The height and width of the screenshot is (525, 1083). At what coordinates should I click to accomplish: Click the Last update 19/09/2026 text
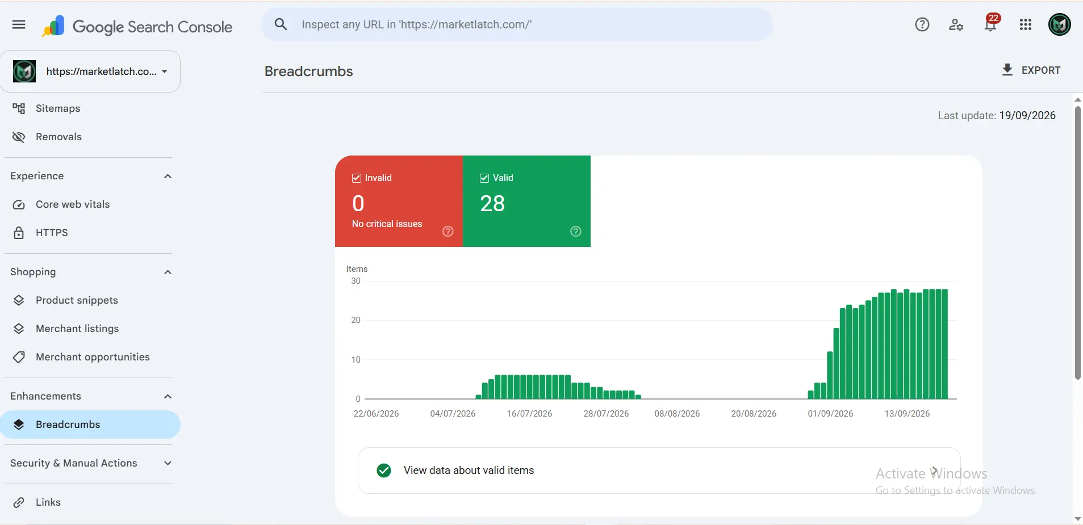tap(997, 115)
